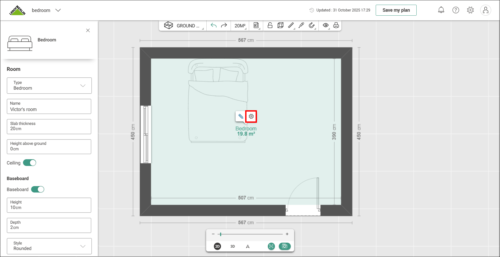Screen dimensions: 500x257
Task: Edit the Slab thickness field
Action: tap(49, 127)
